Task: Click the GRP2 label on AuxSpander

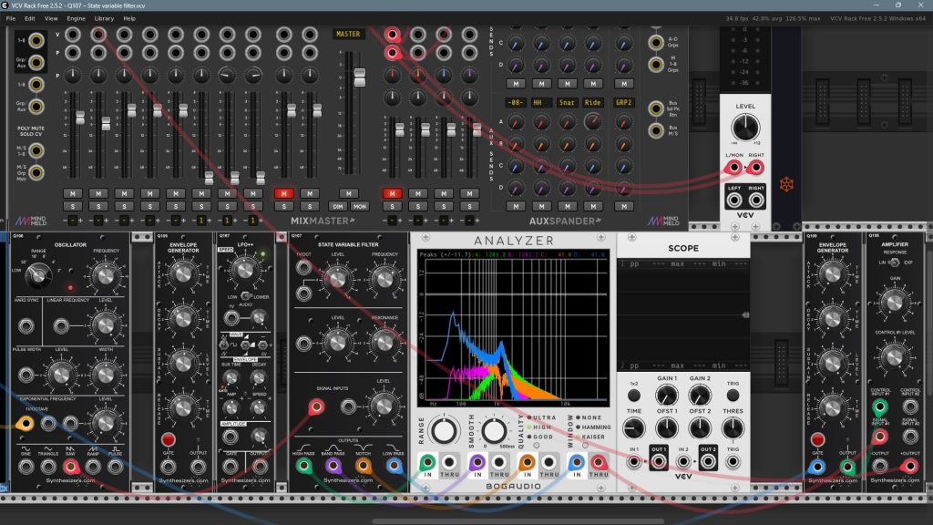Action: point(623,102)
